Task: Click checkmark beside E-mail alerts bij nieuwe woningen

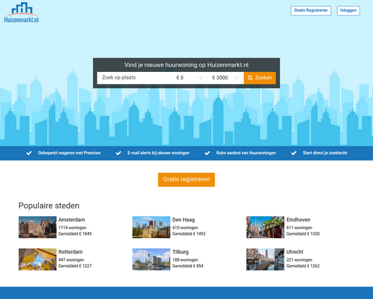Action: point(118,153)
